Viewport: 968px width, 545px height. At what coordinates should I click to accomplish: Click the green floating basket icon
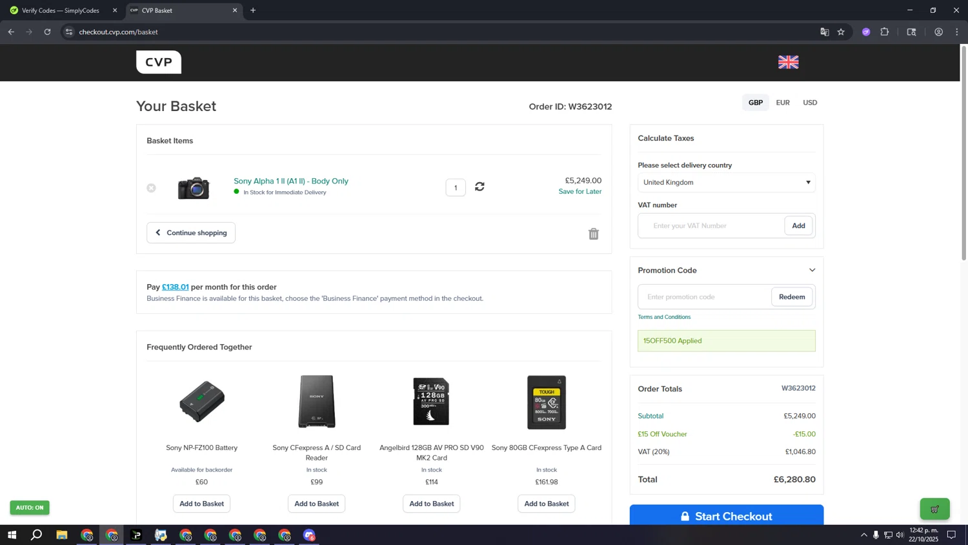(x=934, y=509)
